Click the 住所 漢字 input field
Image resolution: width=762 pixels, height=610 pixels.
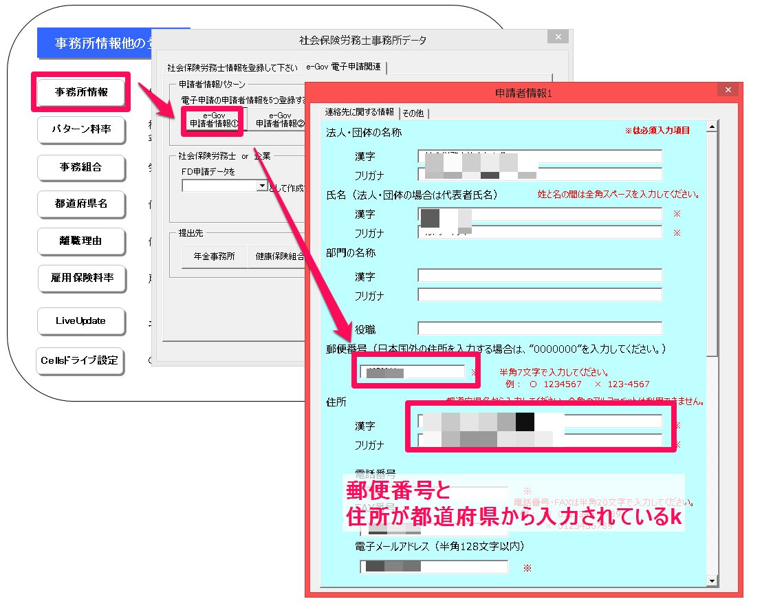tap(539, 422)
